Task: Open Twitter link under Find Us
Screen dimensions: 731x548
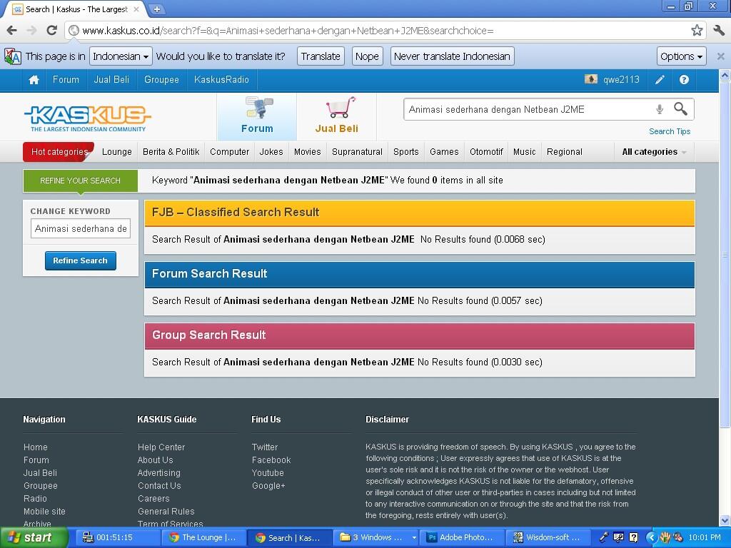Action: pos(265,447)
